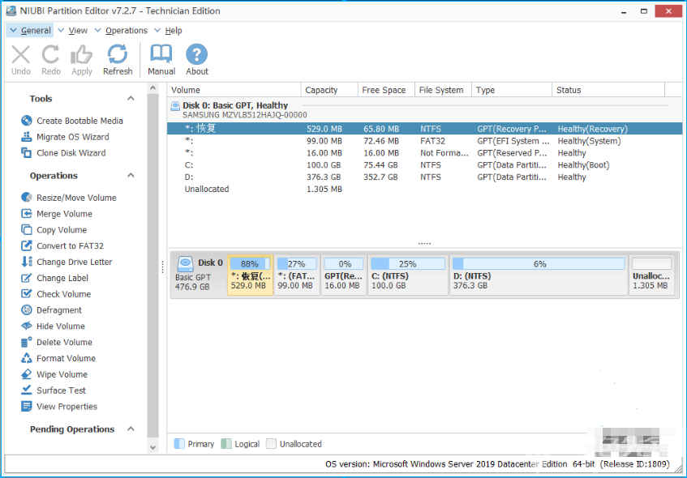The width and height of the screenshot is (687, 478).
Task: Open the About question-mark icon
Action: pos(197,54)
